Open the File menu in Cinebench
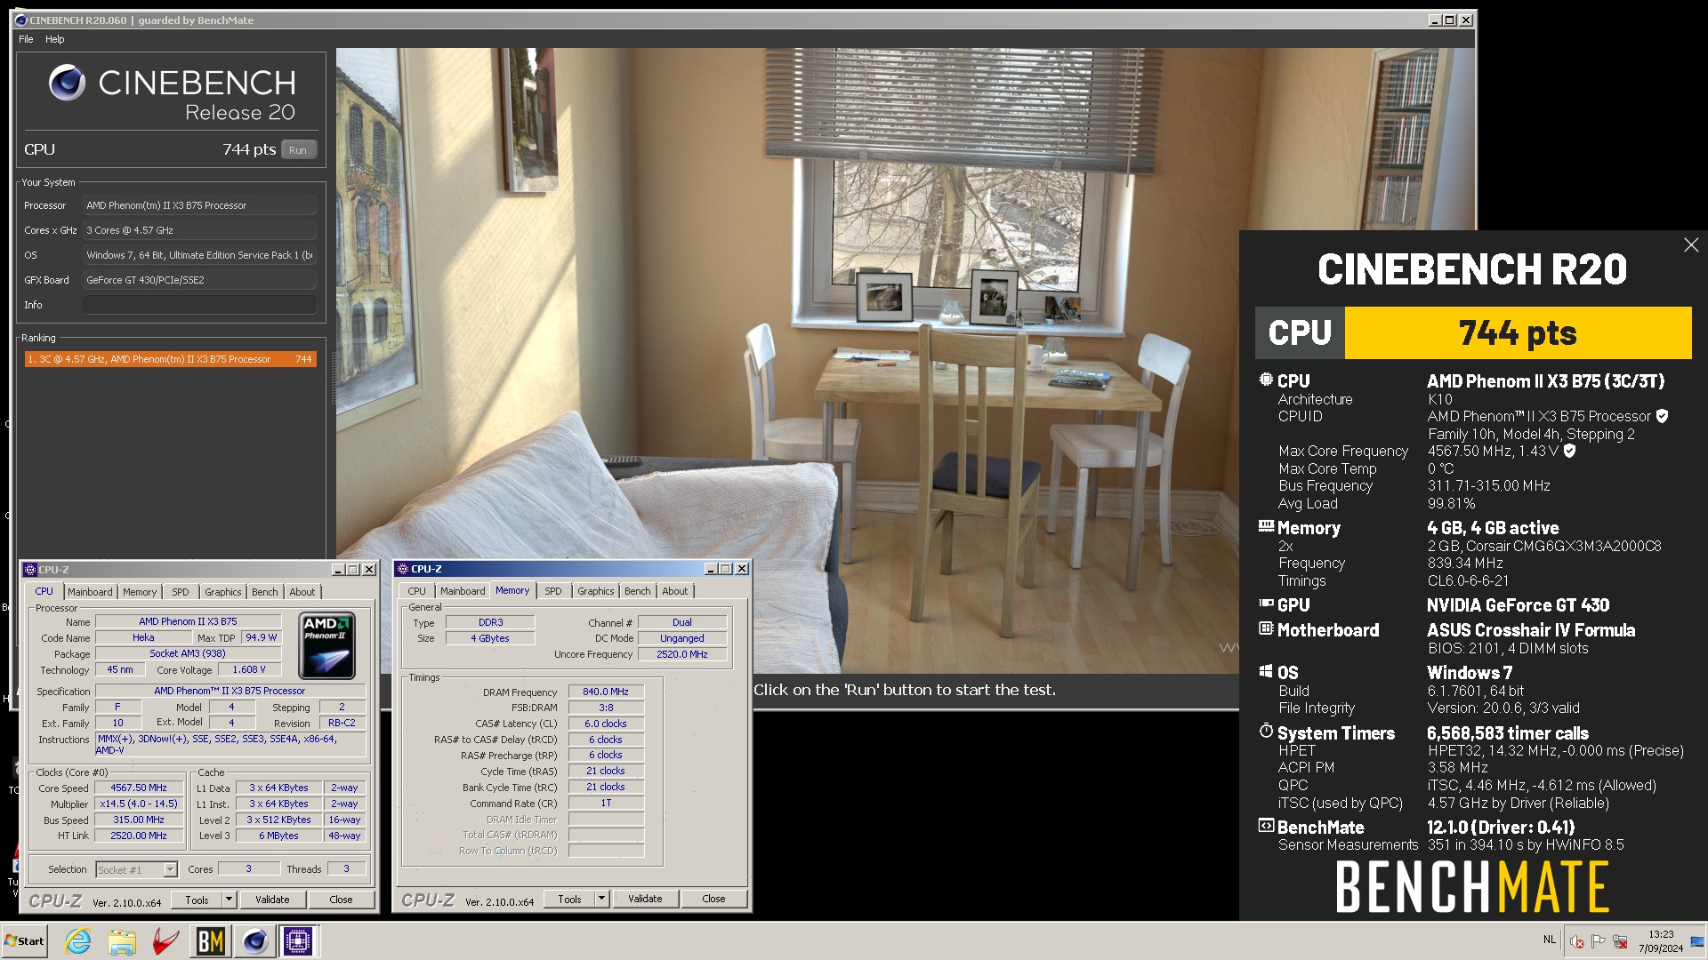Viewport: 1708px width, 960px height. click(x=26, y=39)
